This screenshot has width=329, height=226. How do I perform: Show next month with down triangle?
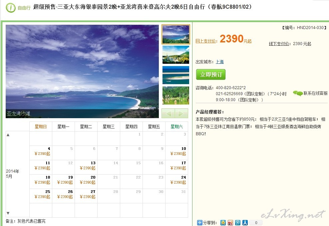[x=8, y=213]
